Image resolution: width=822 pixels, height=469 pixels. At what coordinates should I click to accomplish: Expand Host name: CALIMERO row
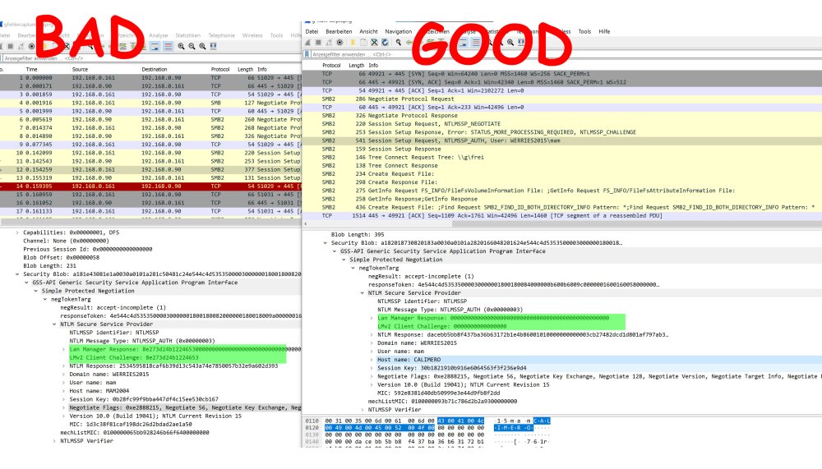tap(372, 360)
